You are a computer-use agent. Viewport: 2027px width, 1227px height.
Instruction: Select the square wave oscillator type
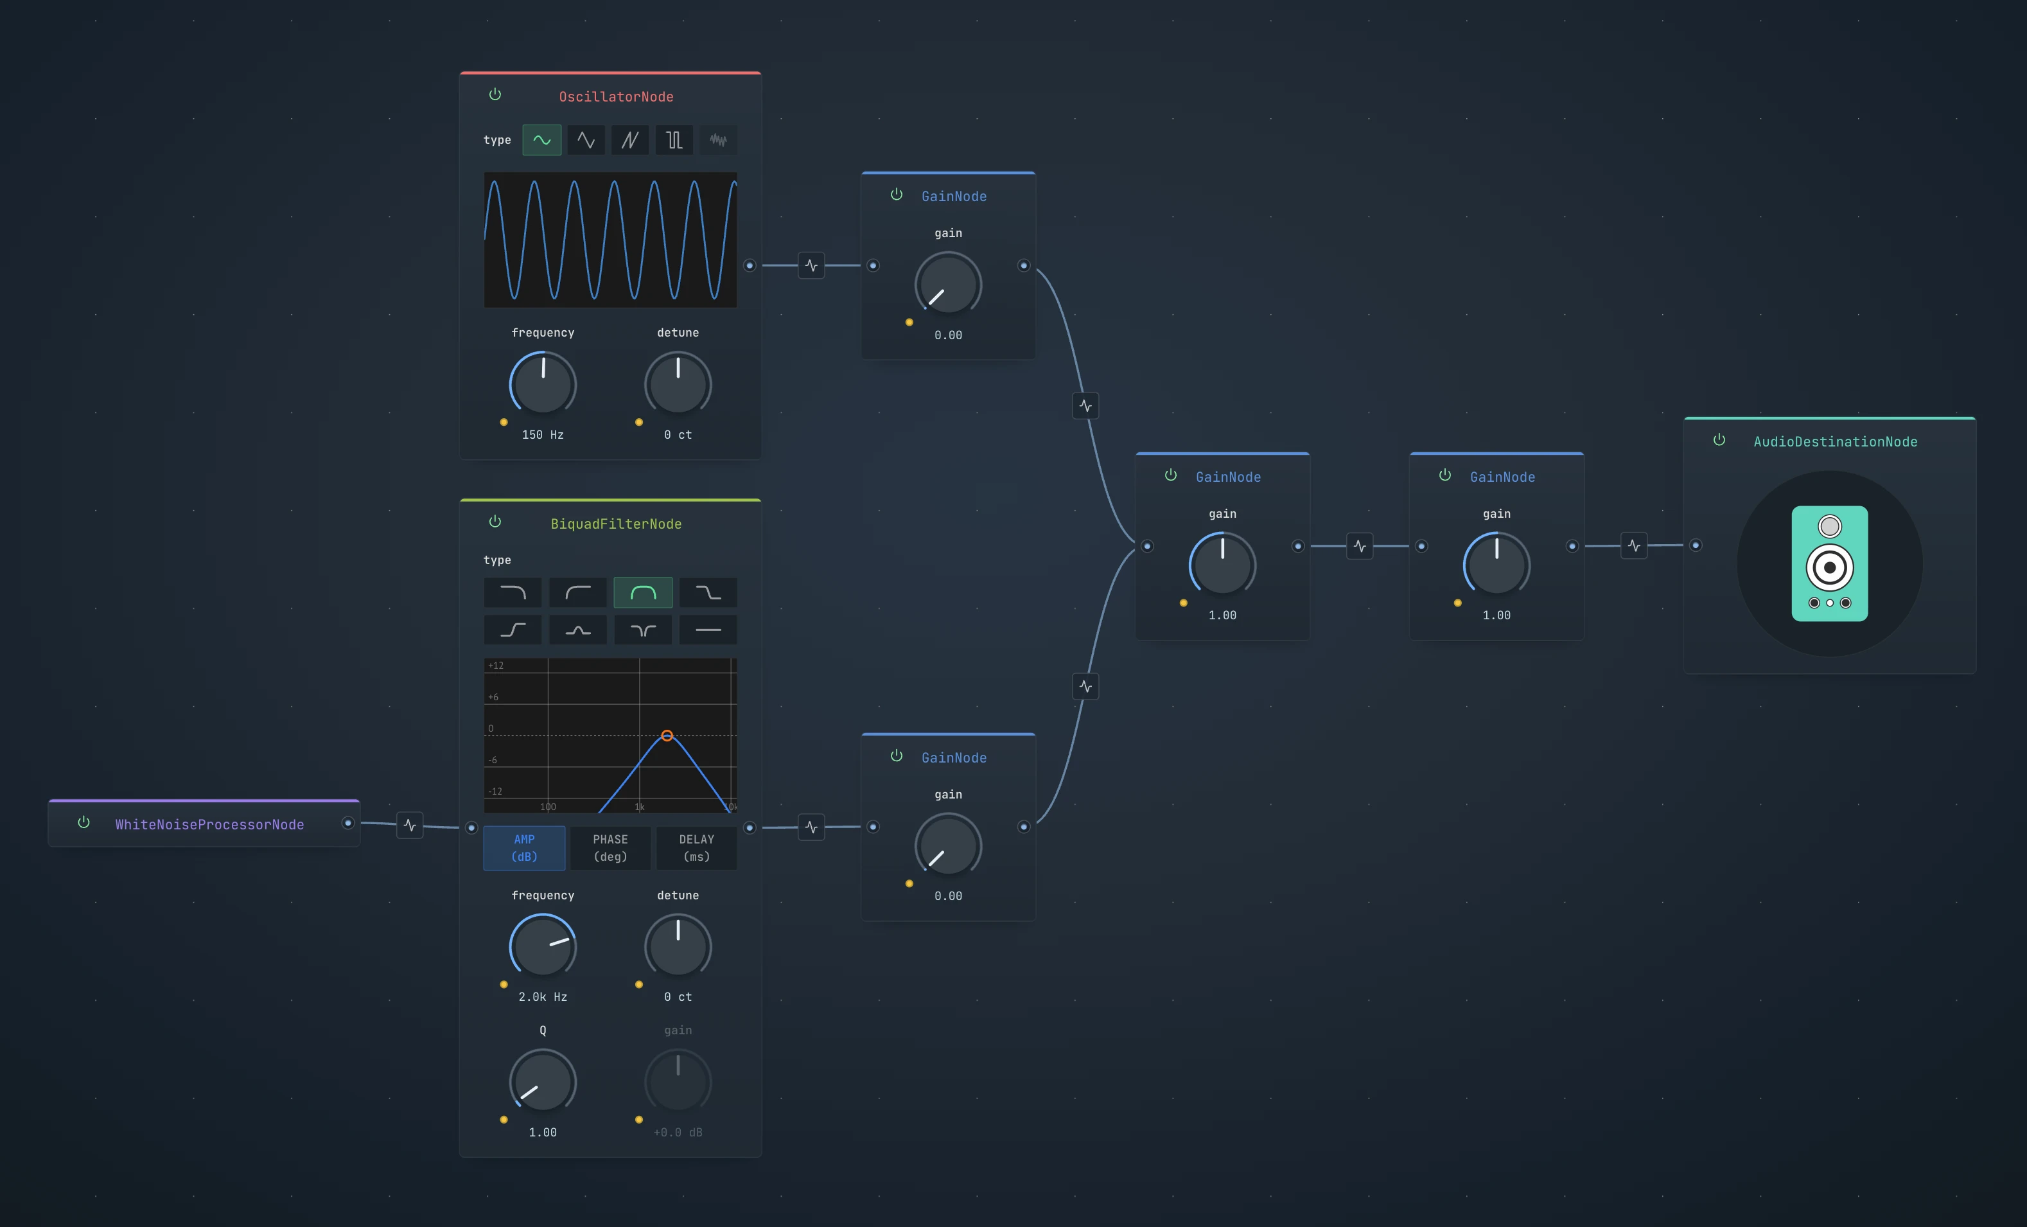coord(674,140)
